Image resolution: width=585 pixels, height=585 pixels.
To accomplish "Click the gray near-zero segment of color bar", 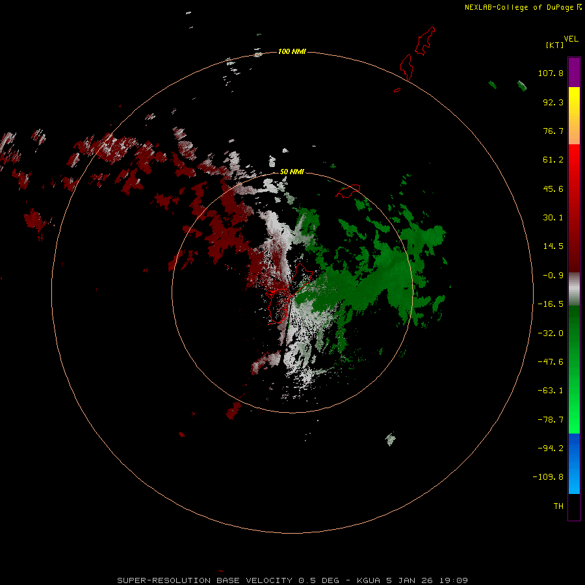I will [574, 289].
